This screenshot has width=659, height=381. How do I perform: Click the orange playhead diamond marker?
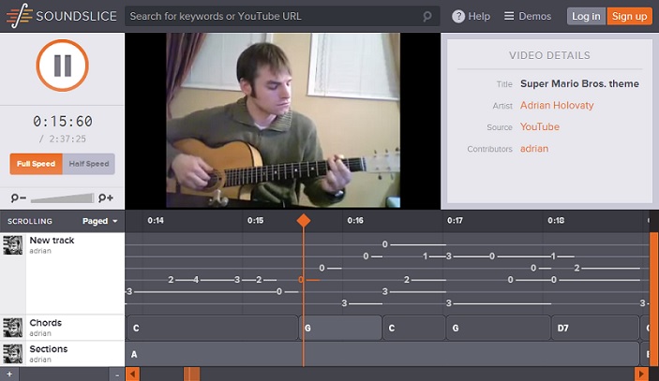click(x=304, y=220)
